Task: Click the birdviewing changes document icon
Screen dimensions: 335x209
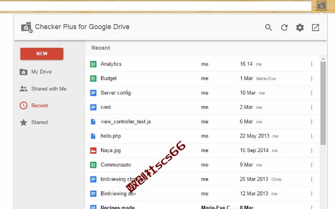Action: [x=93, y=179]
